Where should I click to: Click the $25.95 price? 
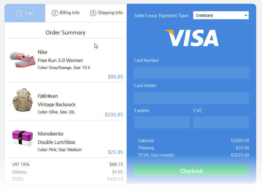click(115, 152)
